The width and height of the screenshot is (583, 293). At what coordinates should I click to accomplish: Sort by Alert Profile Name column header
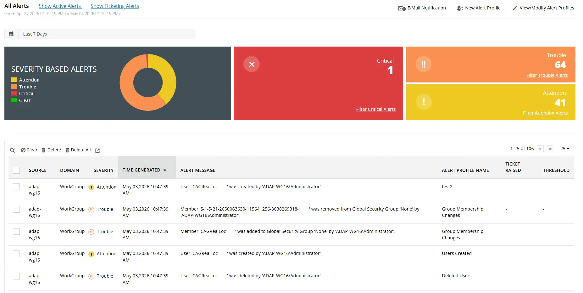[x=465, y=170]
